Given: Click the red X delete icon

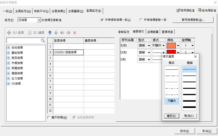Looking at the screenshot, I should (75, 33).
